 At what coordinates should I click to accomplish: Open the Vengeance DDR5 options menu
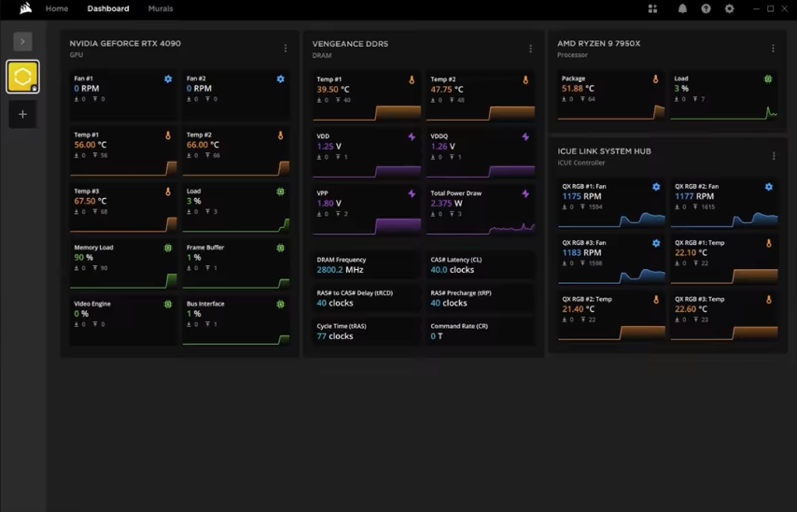(x=530, y=49)
